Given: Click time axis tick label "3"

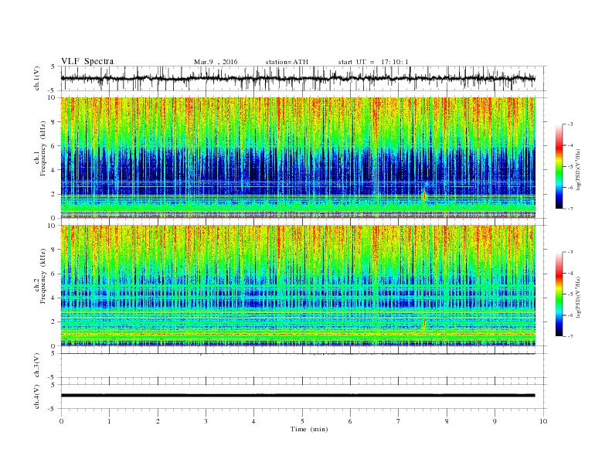Looking at the screenshot, I should [x=206, y=421].
